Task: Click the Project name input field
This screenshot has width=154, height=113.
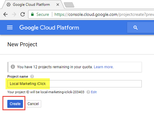Action: coord(75,84)
